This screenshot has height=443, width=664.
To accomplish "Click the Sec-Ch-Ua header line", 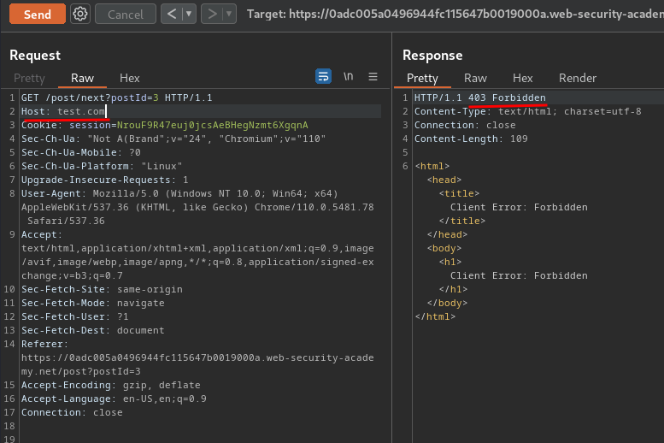I will 173,139.
